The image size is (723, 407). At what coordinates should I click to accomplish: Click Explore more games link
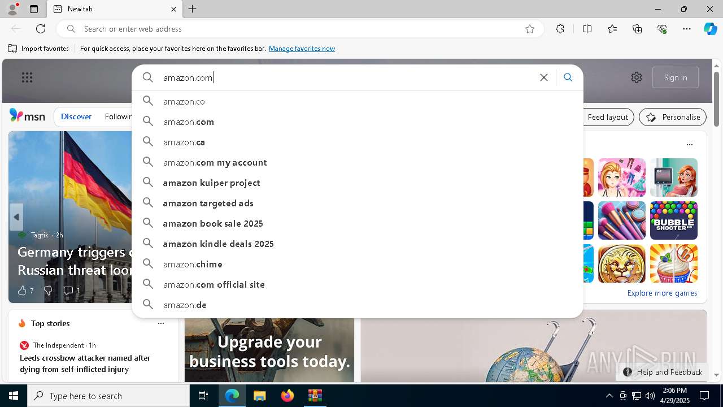tap(662, 293)
